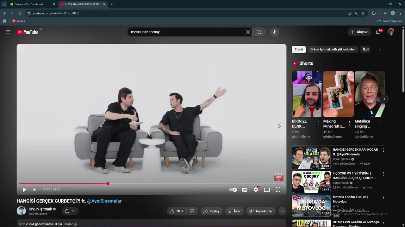
Task: Seek on the red progress bar
Action: pos(151,183)
